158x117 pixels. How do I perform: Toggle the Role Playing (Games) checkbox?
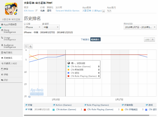[85, 105]
